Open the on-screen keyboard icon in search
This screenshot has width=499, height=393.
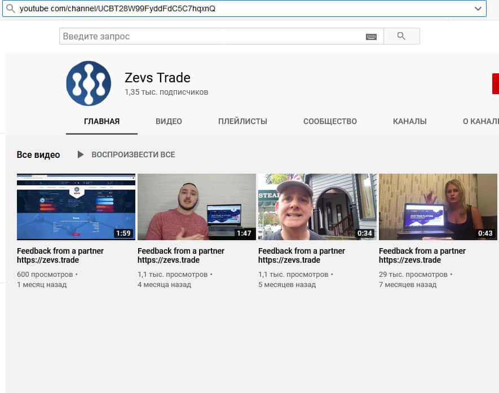[371, 37]
